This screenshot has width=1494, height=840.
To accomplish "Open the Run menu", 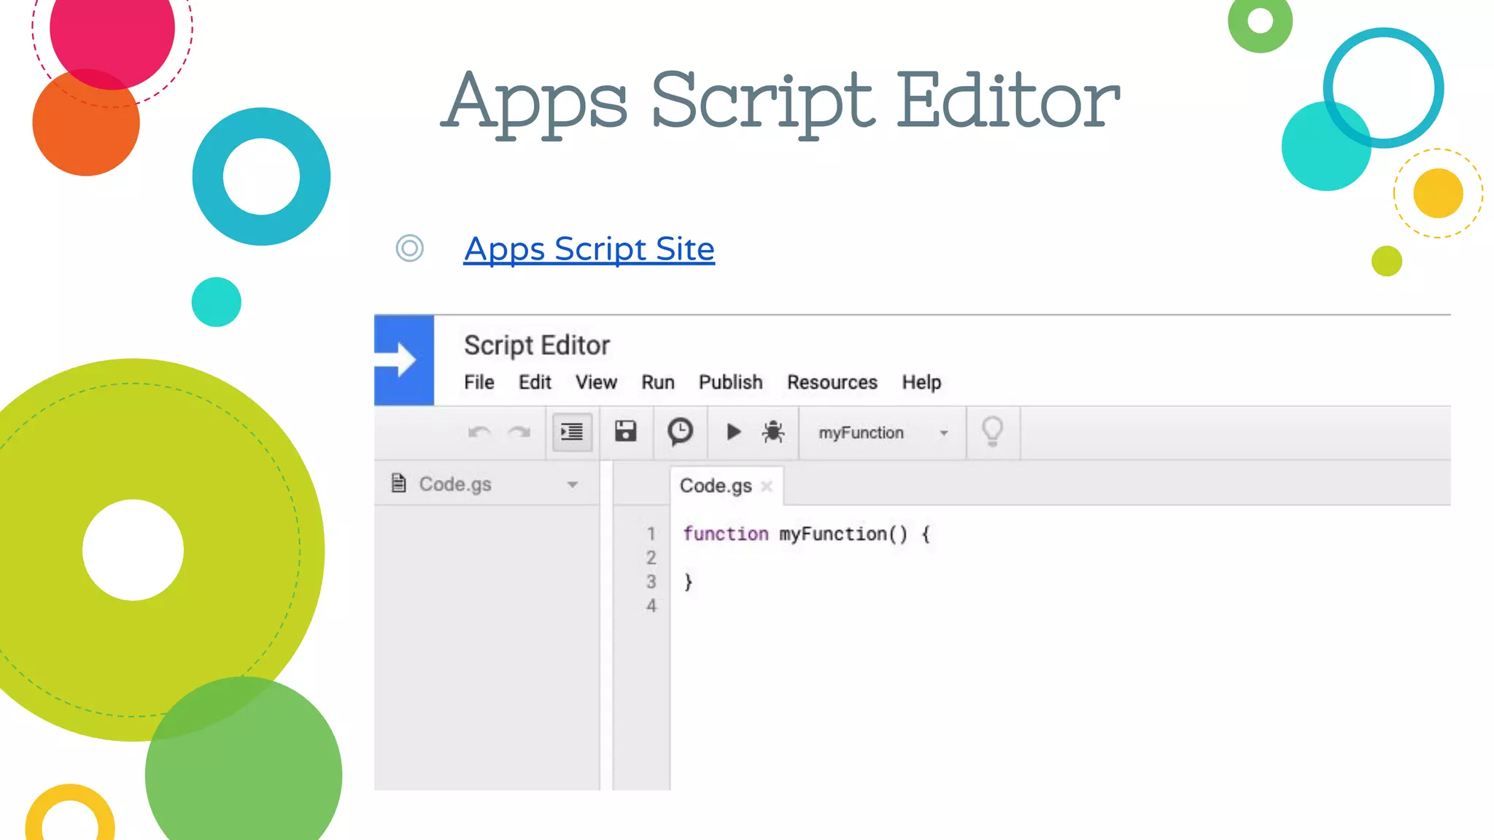I will pyautogui.click(x=658, y=382).
